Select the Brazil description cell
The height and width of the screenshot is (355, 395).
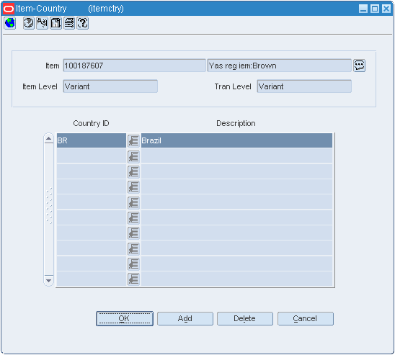pos(236,140)
